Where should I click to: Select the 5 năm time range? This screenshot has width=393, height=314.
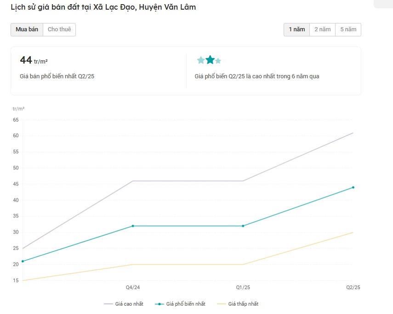(348, 29)
